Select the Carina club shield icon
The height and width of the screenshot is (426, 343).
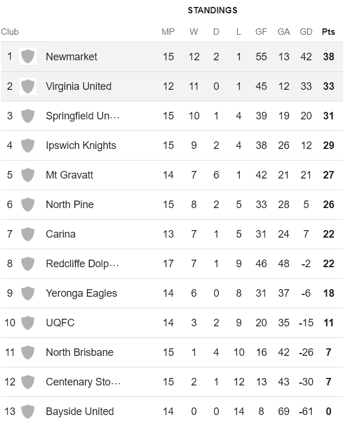click(x=28, y=234)
